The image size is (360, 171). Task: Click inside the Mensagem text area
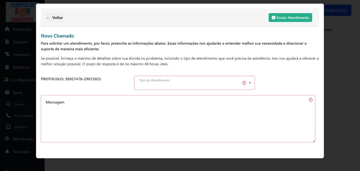point(178,119)
